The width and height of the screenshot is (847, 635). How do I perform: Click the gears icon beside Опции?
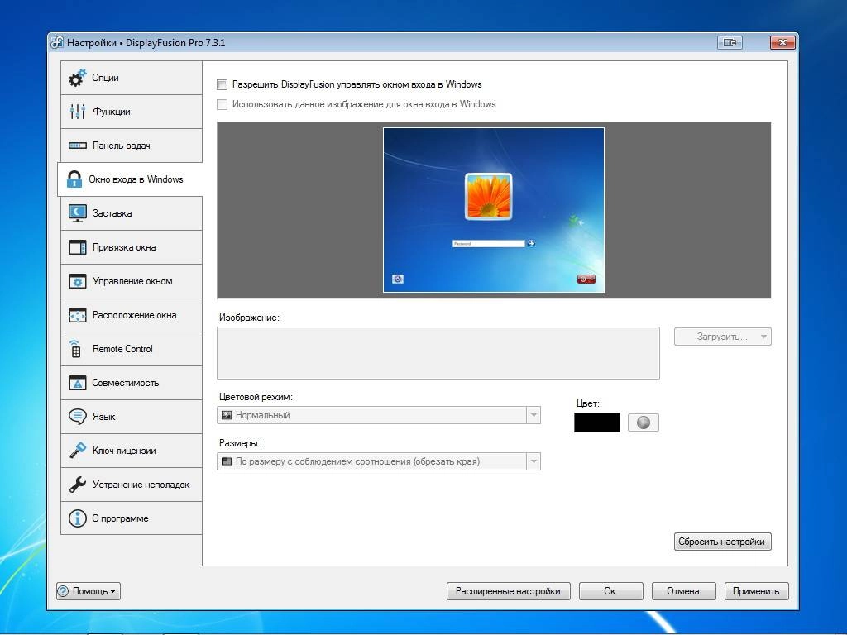coord(77,78)
